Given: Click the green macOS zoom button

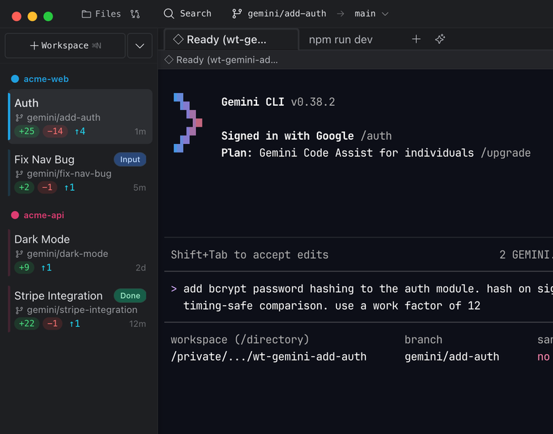Looking at the screenshot, I should pos(48,17).
